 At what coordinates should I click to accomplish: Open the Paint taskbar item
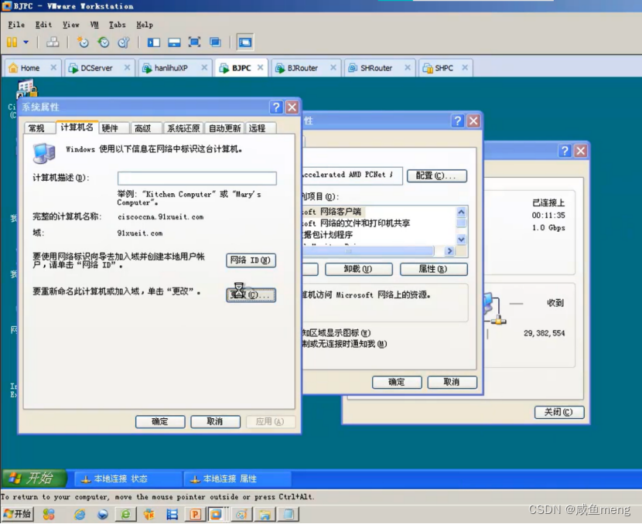tap(241, 515)
